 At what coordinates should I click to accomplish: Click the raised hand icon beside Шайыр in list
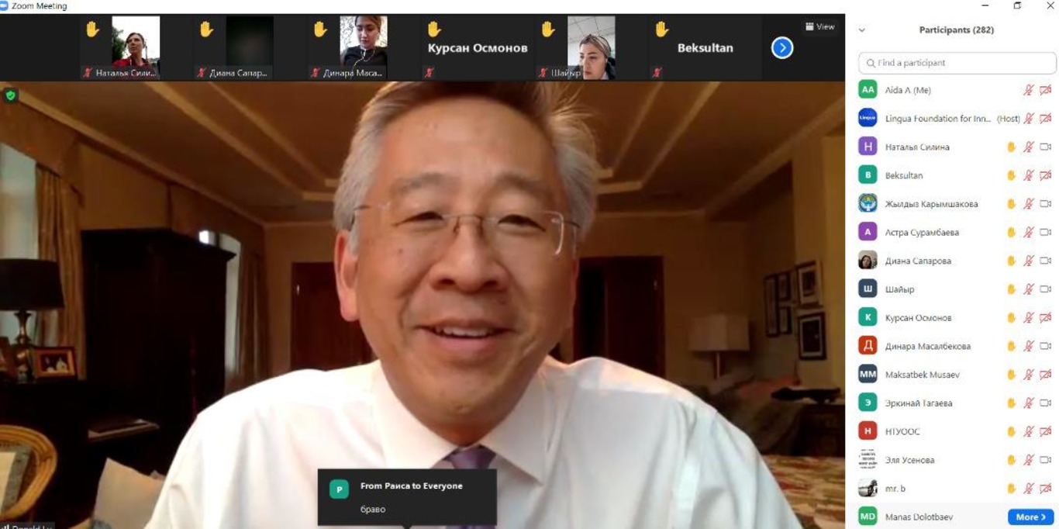1011,289
